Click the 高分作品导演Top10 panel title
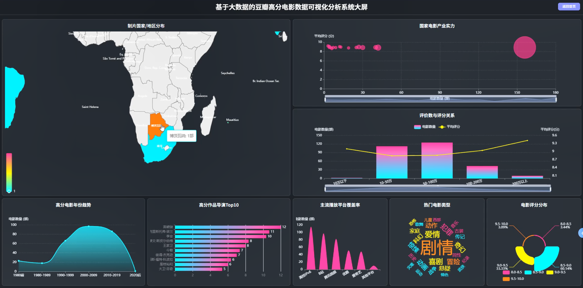 219,205
